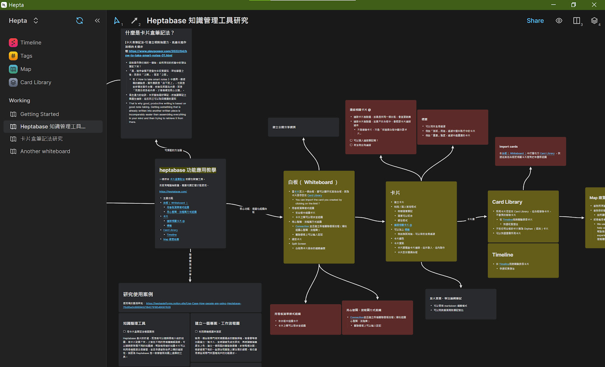Click the whiteboard icon beside Getting Started

click(13, 114)
